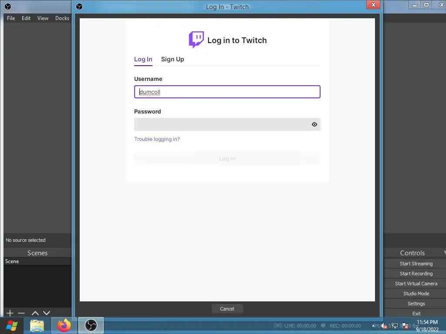Click the Log in to Twitch heading
This screenshot has height=334, width=446.
[237, 40]
